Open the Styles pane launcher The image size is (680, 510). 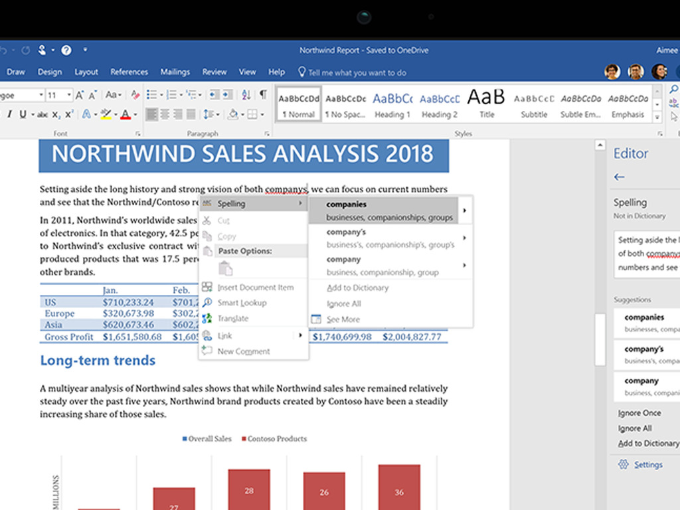[x=660, y=133]
